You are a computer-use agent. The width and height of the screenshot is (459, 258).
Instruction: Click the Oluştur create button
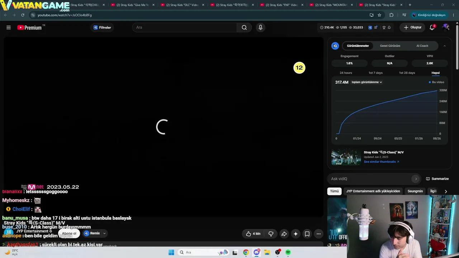[x=412, y=28]
